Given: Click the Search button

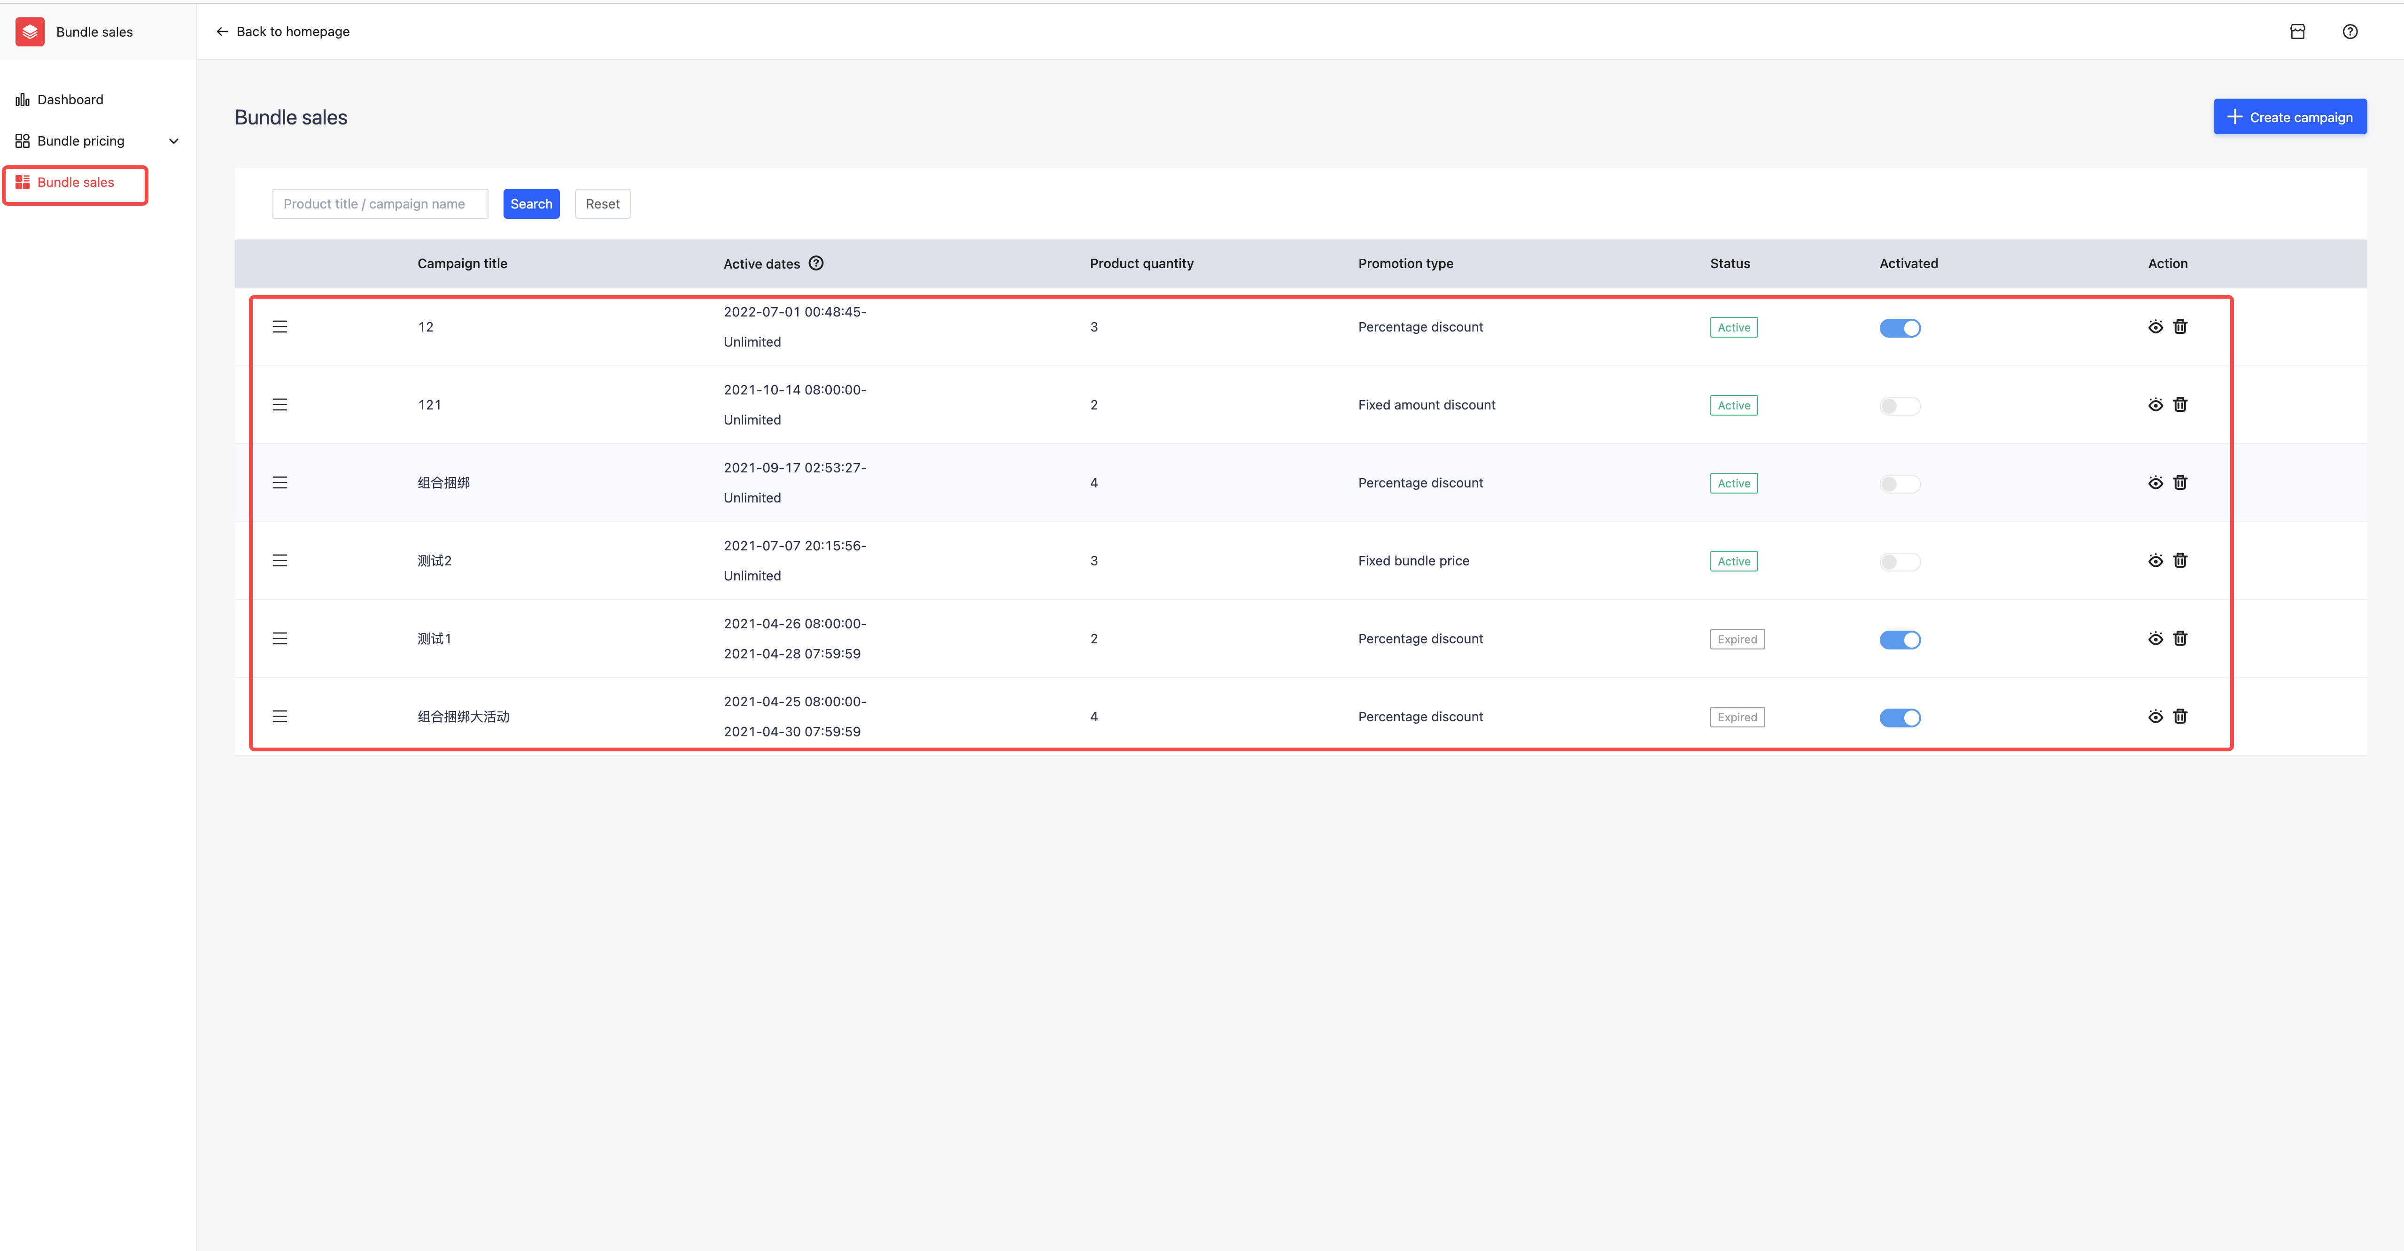Looking at the screenshot, I should coord(531,204).
